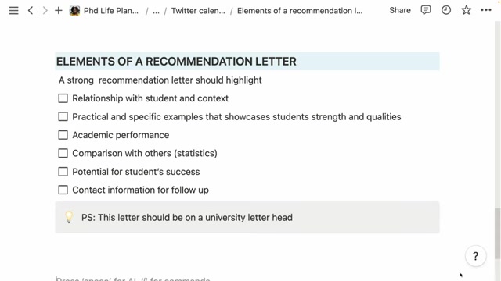Screen dimensions: 501x281
Task: Go forward with the right arrow
Action: pyautogui.click(x=45, y=10)
